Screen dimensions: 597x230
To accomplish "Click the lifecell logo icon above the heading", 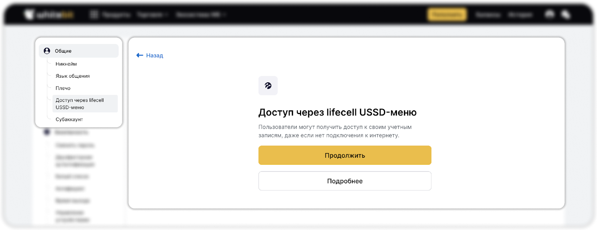I will click(268, 86).
